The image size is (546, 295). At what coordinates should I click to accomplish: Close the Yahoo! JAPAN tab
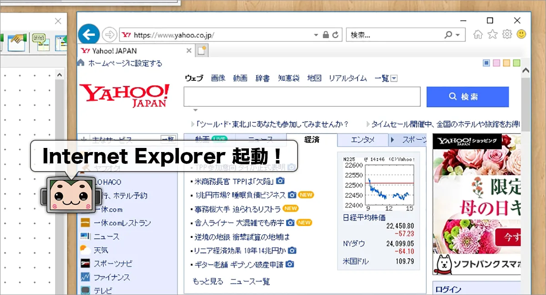tap(189, 51)
